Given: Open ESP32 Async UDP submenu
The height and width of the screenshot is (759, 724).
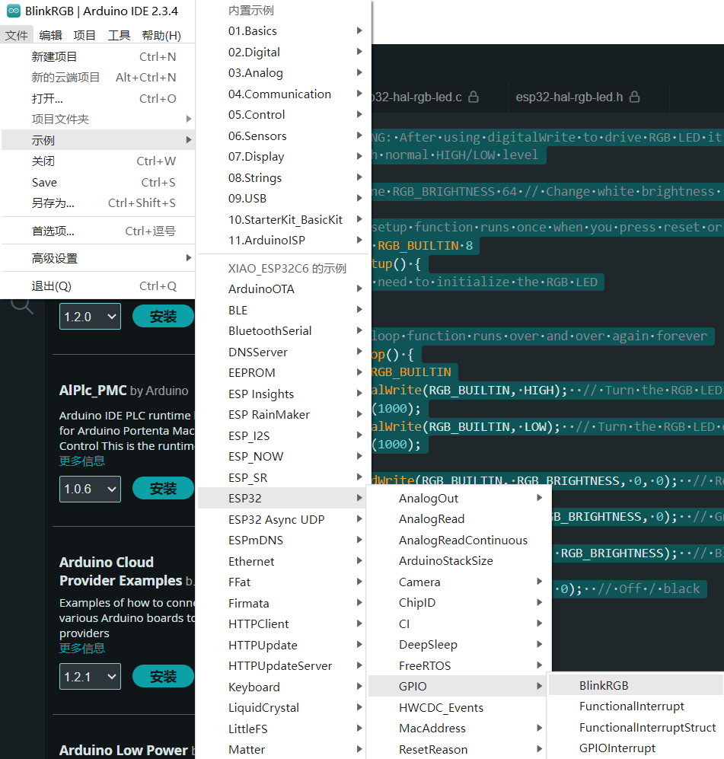Looking at the screenshot, I should click(x=282, y=519).
